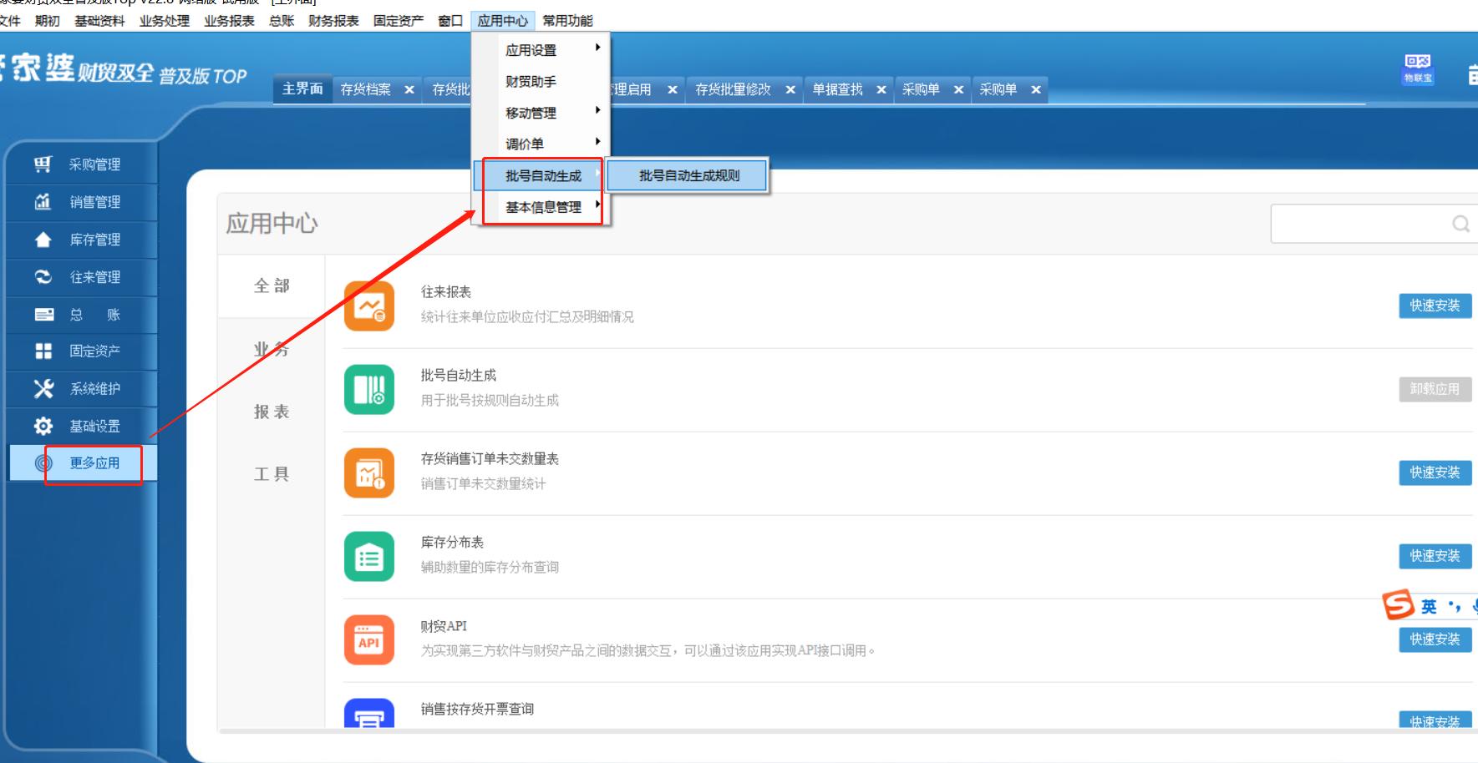
Task: Expand the 调价单 submenu arrow
Action: coord(598,142)
